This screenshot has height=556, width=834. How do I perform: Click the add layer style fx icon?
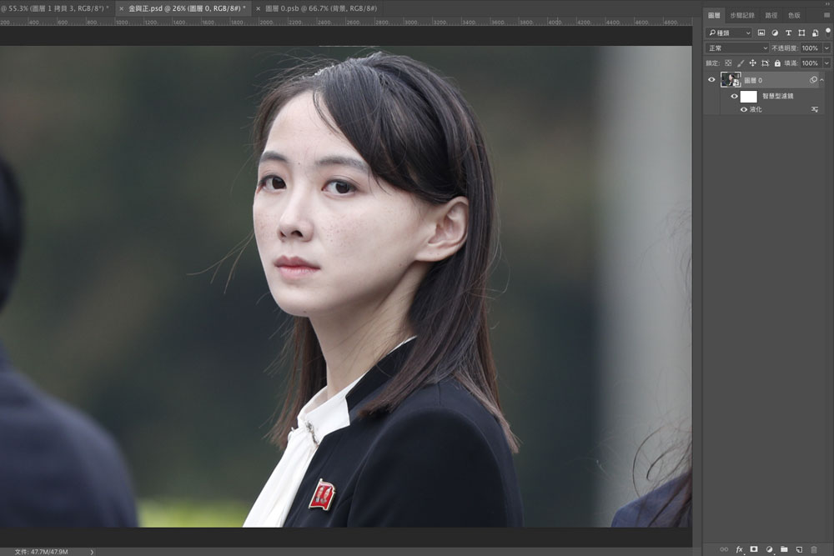pyautogui.click(x=739, y=549)
